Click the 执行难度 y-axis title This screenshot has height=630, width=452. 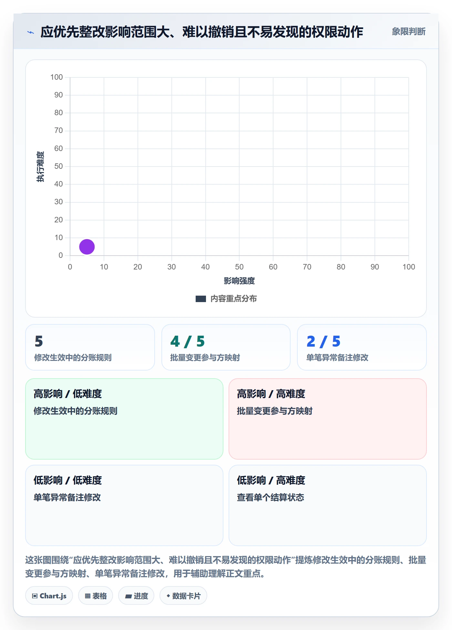(40, 167)
